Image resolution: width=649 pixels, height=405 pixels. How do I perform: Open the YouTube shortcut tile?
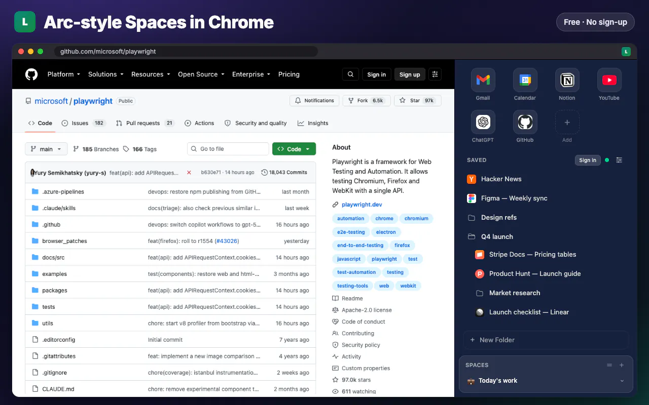tap(609, 80)
